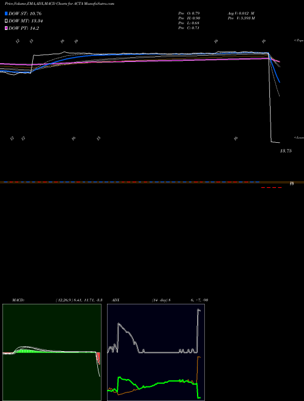Click the ADX heading label
The height and width of the screenshot is (401, 304).
(116, 300)
